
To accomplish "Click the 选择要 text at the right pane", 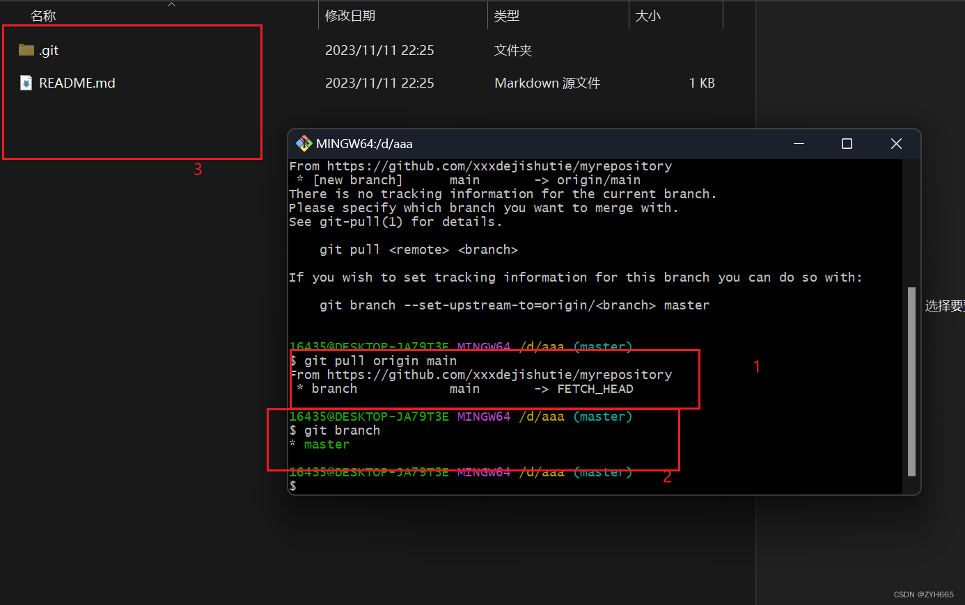I will coord(945,305).
